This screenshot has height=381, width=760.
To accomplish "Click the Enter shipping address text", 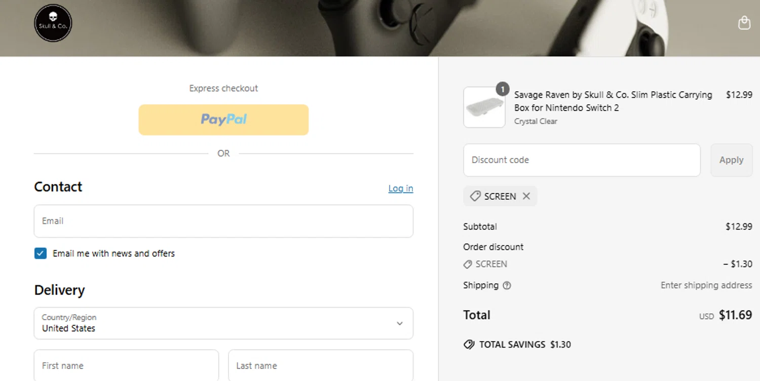I will tap(706, 285).
